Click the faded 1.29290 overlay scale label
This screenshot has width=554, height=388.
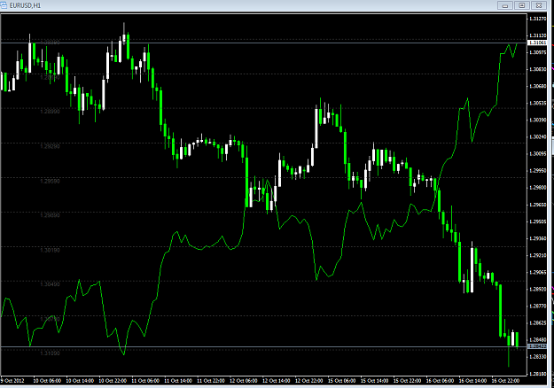(50, 146)
